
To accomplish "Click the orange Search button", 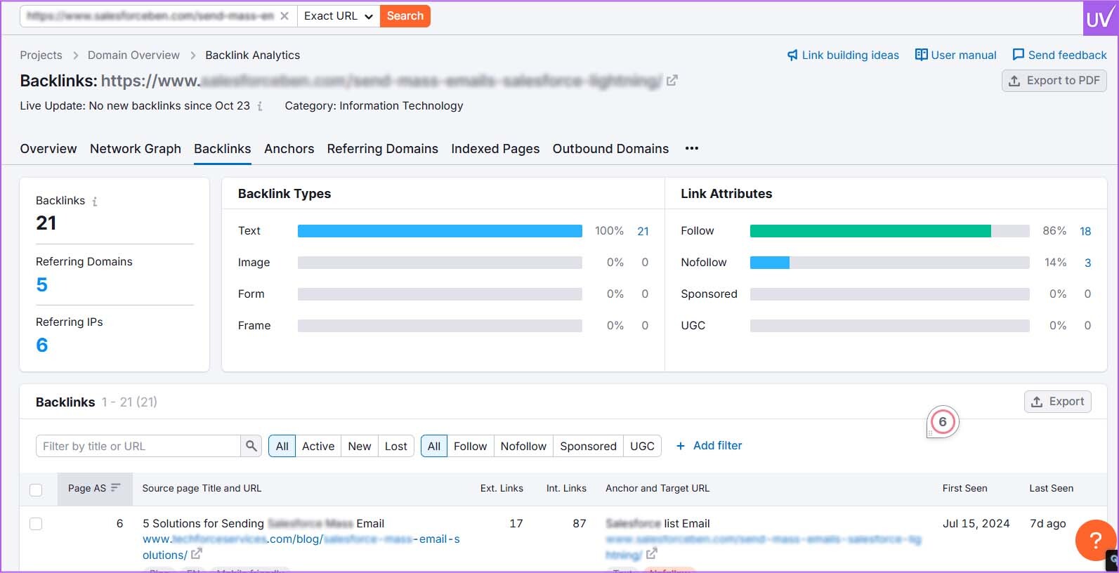I will (x=405, y=16).
